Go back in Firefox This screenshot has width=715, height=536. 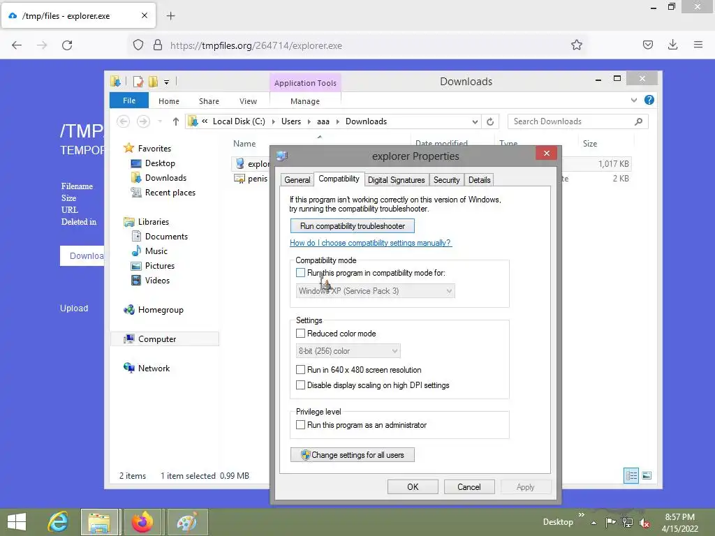pyautogui.click(x=17, y=45)
